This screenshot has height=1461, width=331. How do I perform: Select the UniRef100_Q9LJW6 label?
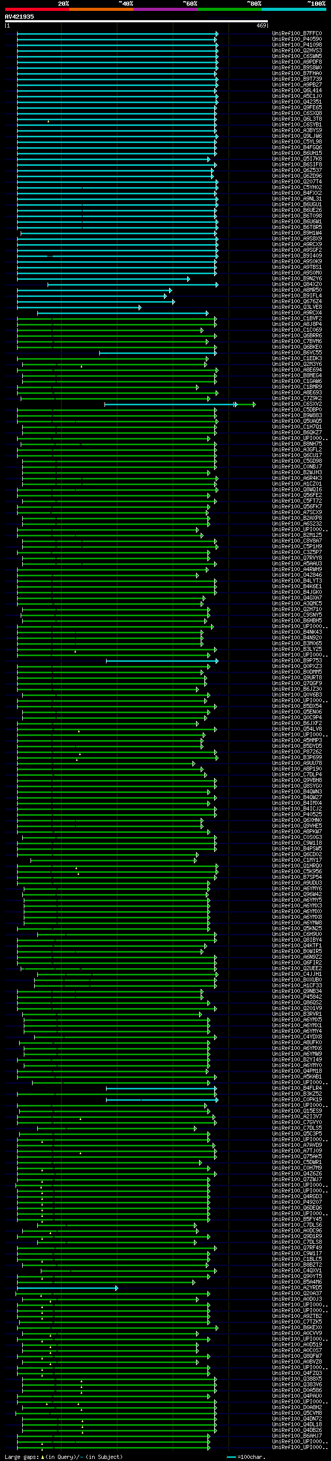click(x=297, y=136)
